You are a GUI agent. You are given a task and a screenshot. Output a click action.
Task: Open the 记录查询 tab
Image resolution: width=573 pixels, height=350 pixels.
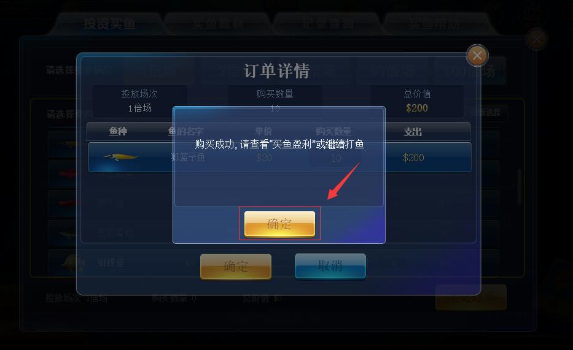tap(327, 24)
